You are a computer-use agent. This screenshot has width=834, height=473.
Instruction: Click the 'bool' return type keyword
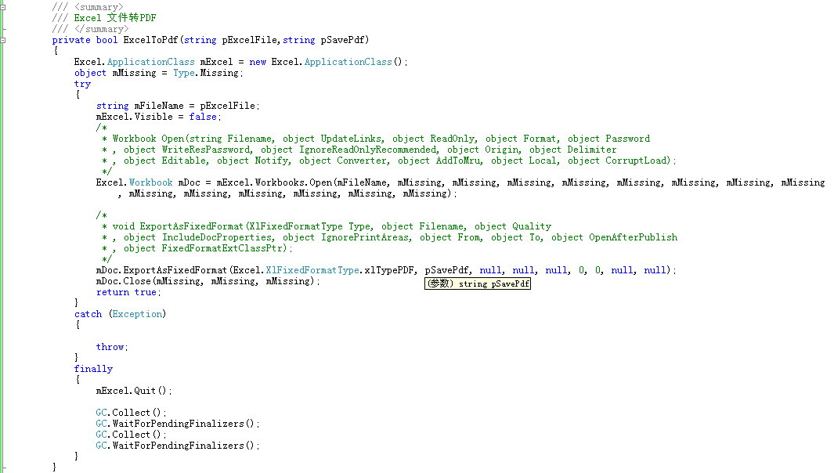pos(107,40)
